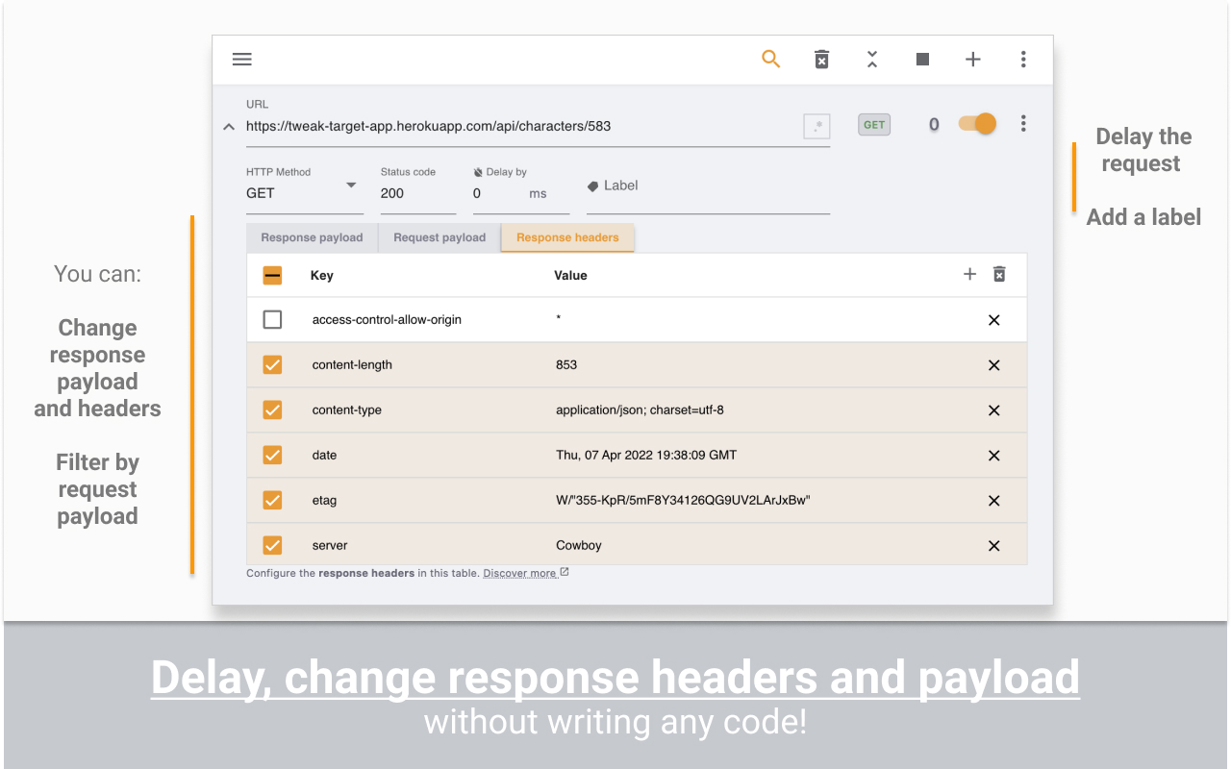
Task: Open the Discover more link
Action: (521, 570)
